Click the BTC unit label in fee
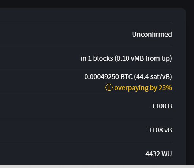This screenshot has height=168, width=194. click(x=126, y=77)
